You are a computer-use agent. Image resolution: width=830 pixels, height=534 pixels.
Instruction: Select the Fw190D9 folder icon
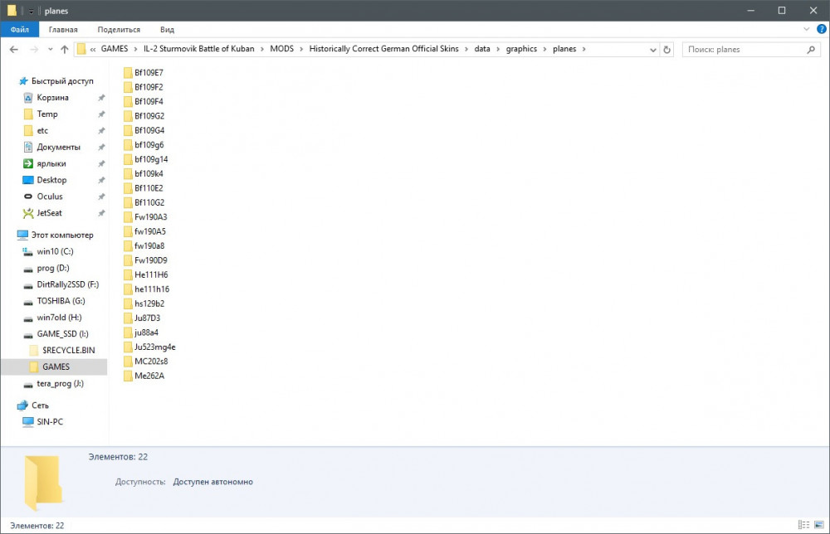click(x=128, y=260)
